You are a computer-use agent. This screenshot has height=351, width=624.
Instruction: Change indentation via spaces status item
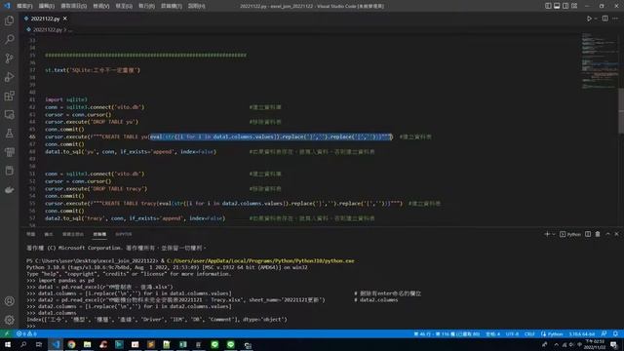coord(492,333)
